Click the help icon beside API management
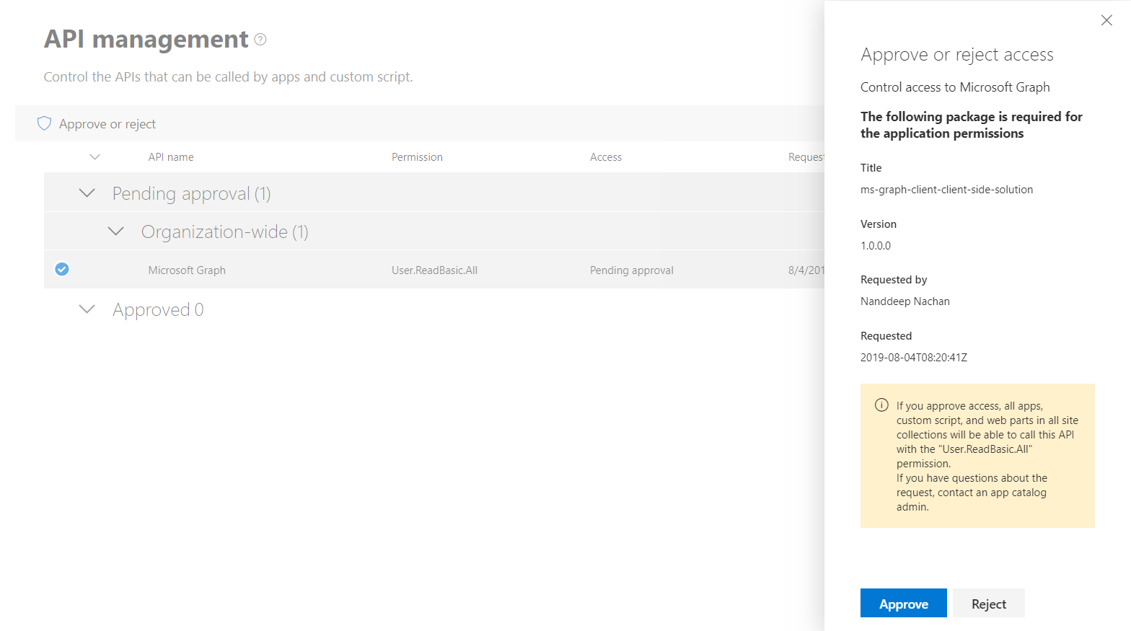The width and height of the screenshot is (1131, 631). tap(260, 40)
